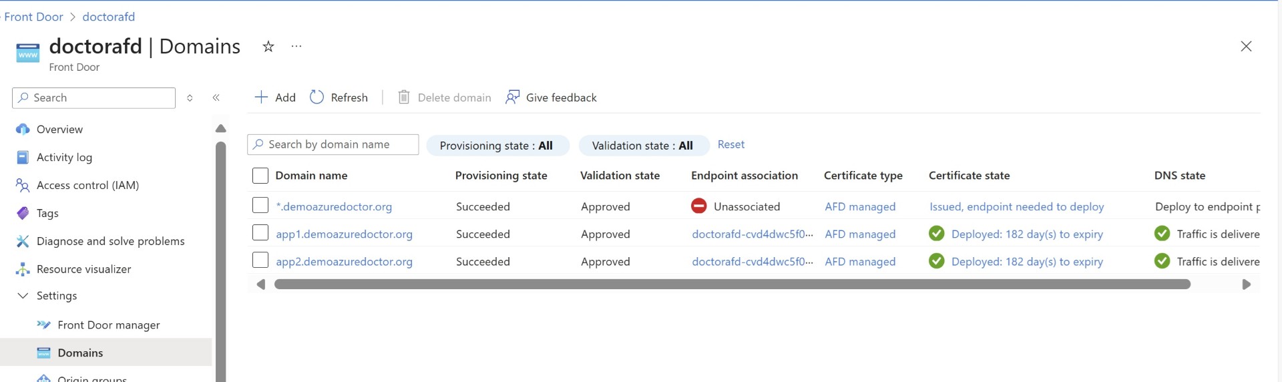Click the Refresh circular arrow icon
1282x382 pixels.
pos(316,98)
